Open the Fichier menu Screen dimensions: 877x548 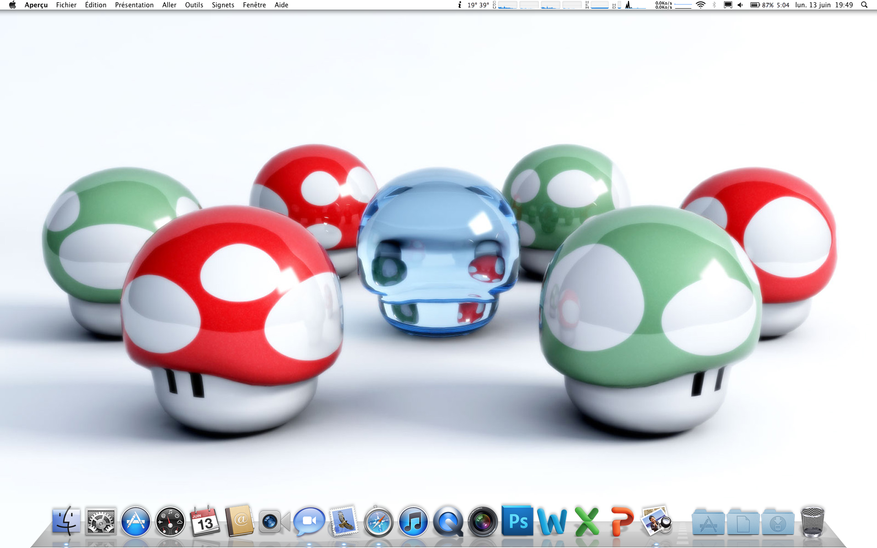66,5
